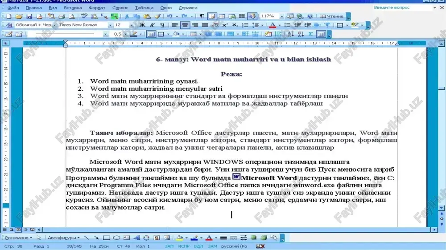The height and width of the screenshot is (250, 446).
Task: Apply red font color on the drawing toolbar
Action: pyautogui.click(x=209, y=238)
